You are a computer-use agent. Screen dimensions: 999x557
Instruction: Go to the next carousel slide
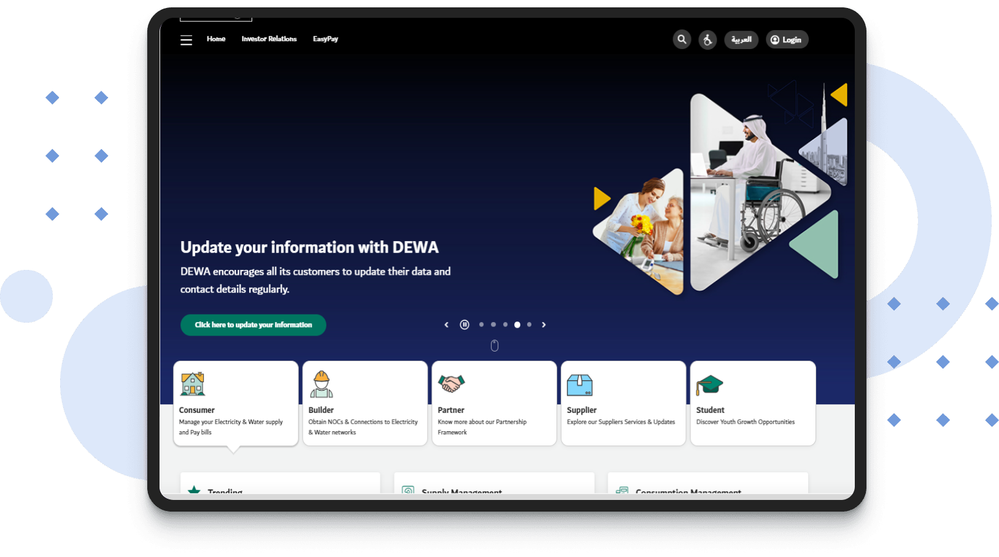pos(544,325)
